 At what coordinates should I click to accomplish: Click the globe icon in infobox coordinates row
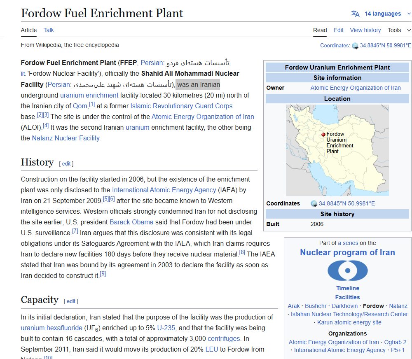click(x=314, y=203)
